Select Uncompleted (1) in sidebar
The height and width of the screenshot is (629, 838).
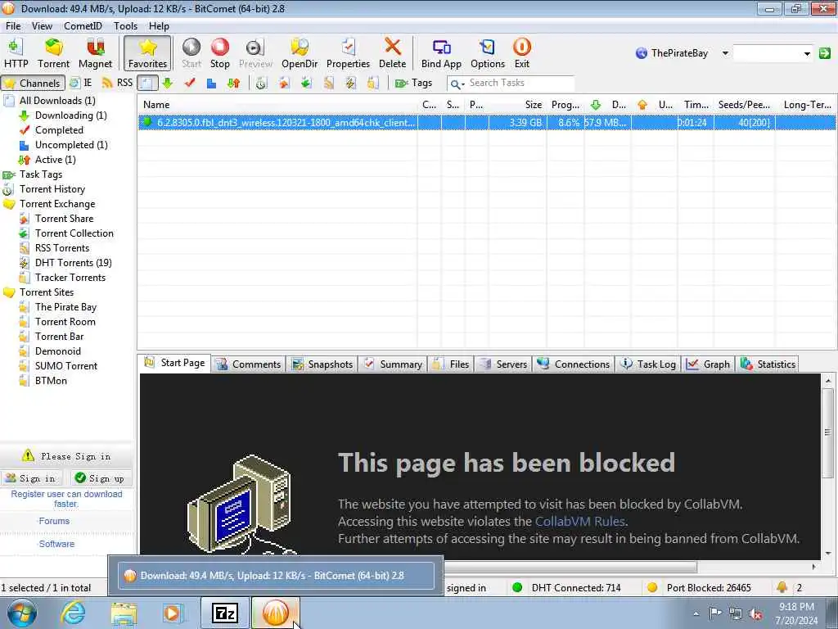pos(71,144)
